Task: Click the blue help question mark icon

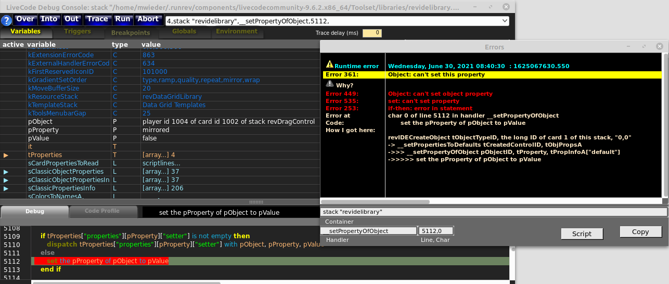Action: [x=6, y=20]
